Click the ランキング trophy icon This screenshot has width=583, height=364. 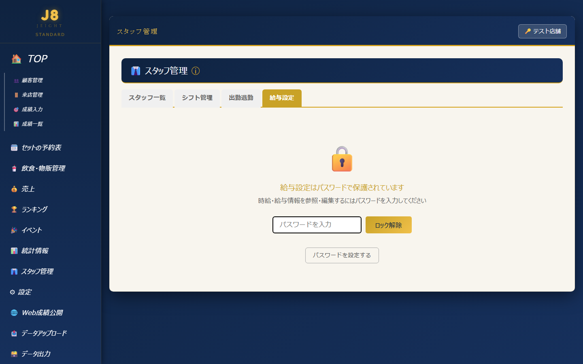coord(14,210)
